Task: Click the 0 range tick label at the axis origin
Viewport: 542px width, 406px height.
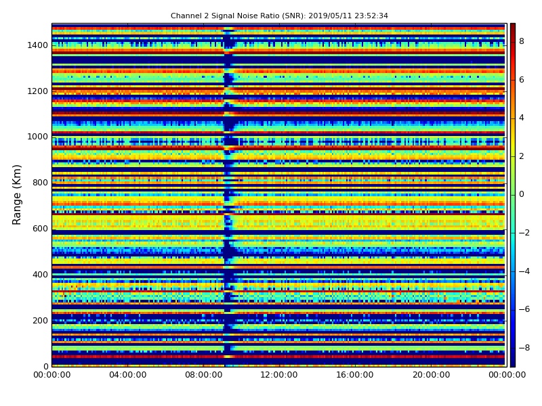Action: click(x=46, y=366)
